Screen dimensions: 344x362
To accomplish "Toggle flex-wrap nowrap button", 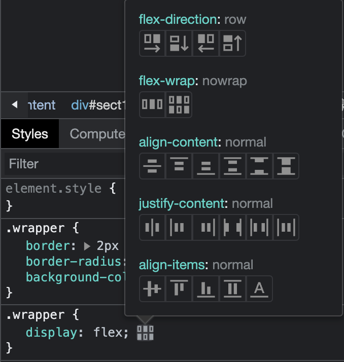I will tap(152, 104).
